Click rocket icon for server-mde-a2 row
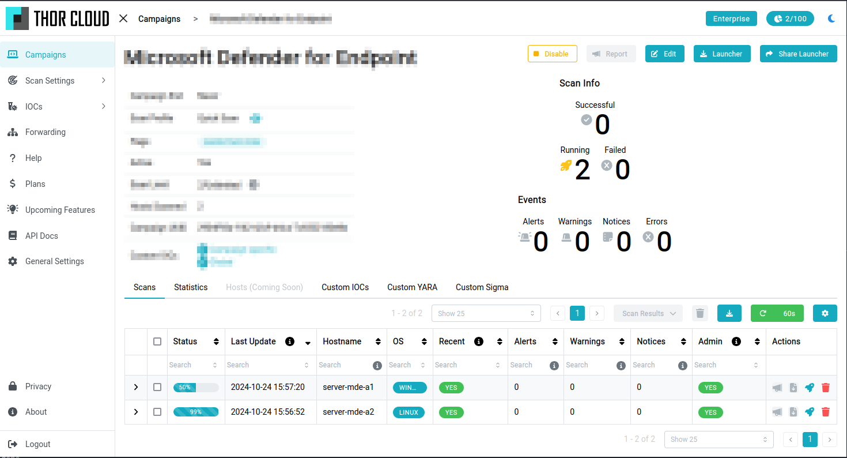 810,412
